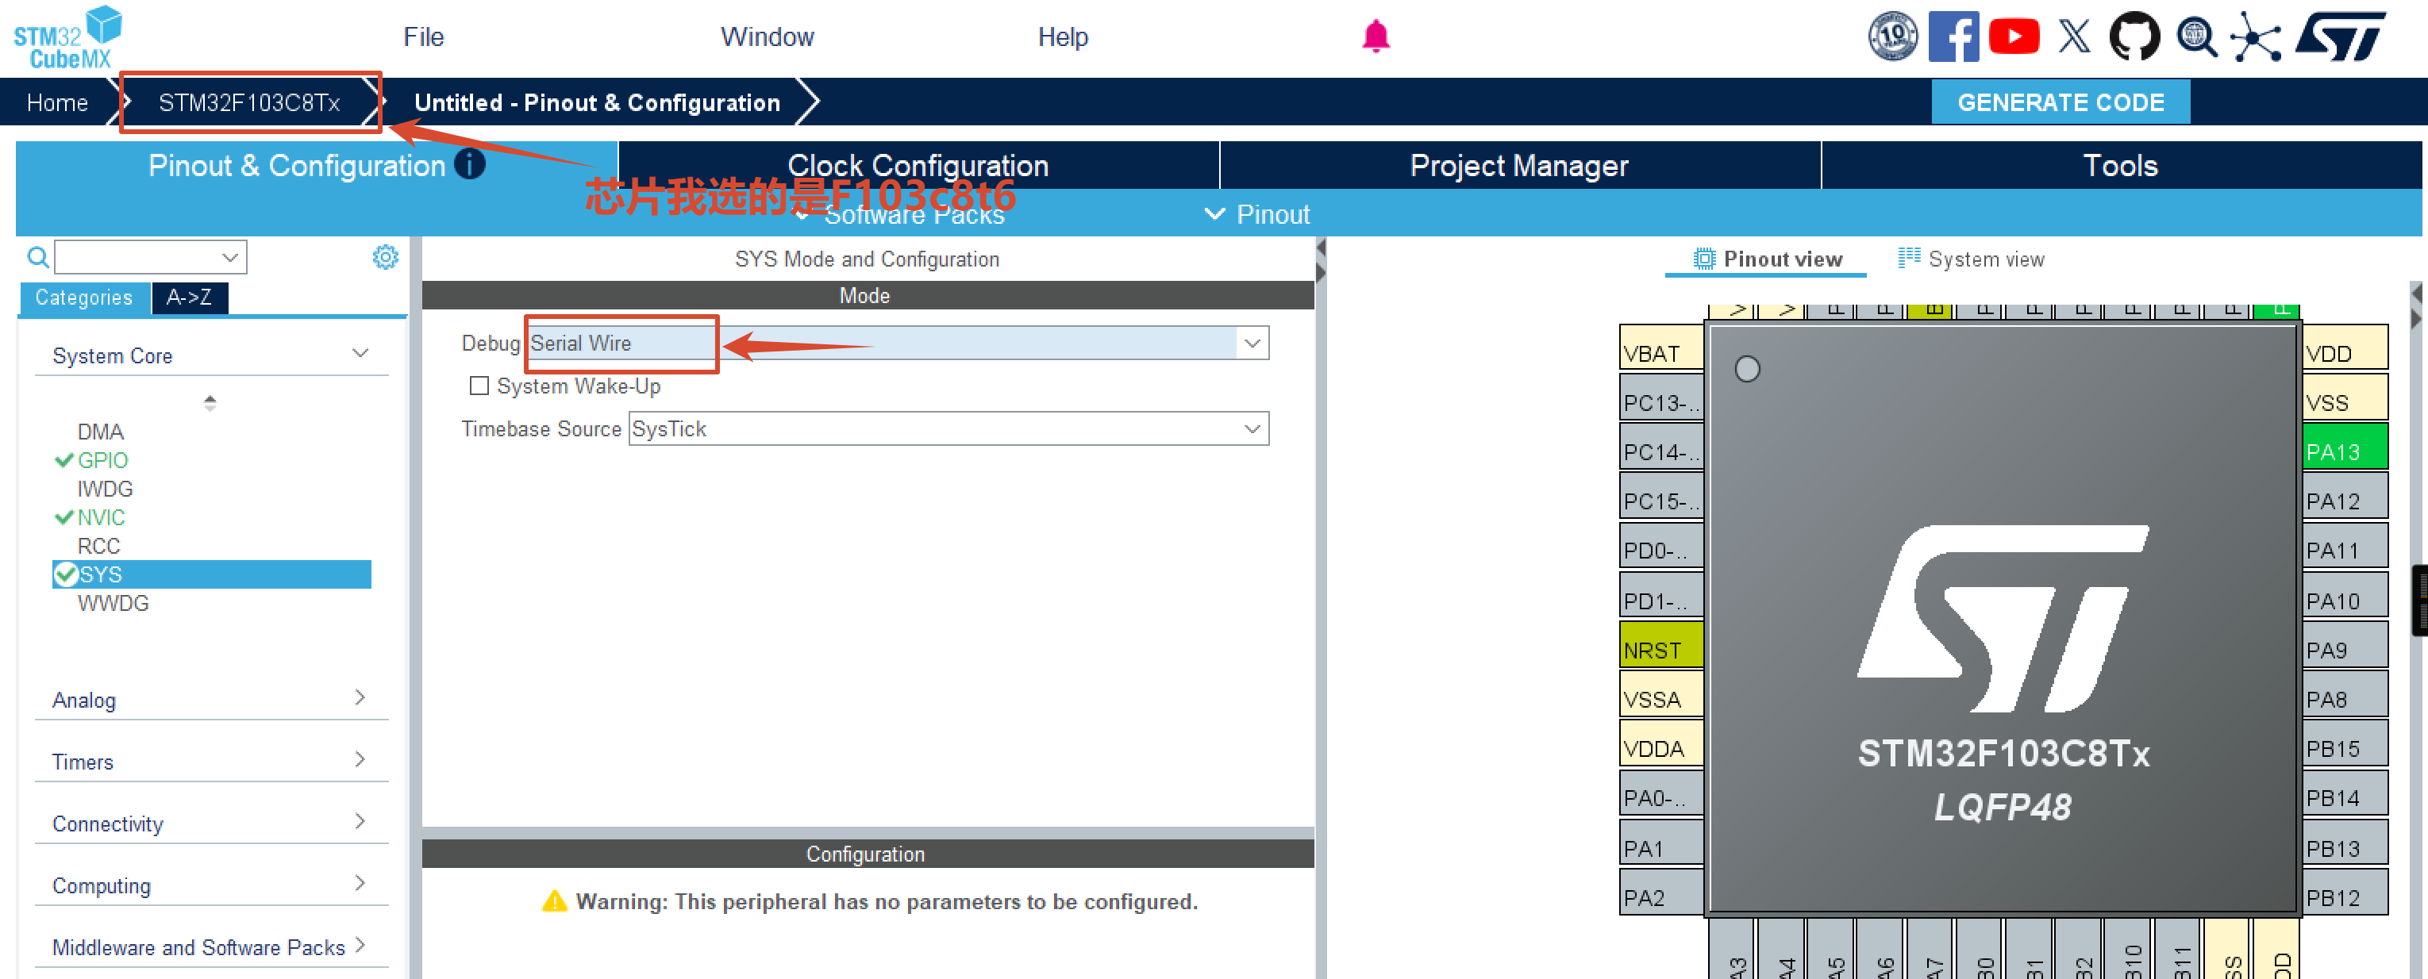Open the categories settings gear

click(386, 256)
